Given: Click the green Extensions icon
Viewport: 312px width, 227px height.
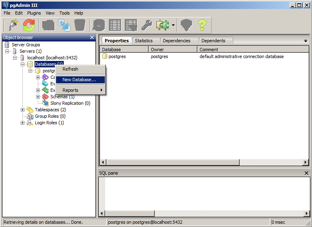Looking at the screenshot, I should pos(45,90).
